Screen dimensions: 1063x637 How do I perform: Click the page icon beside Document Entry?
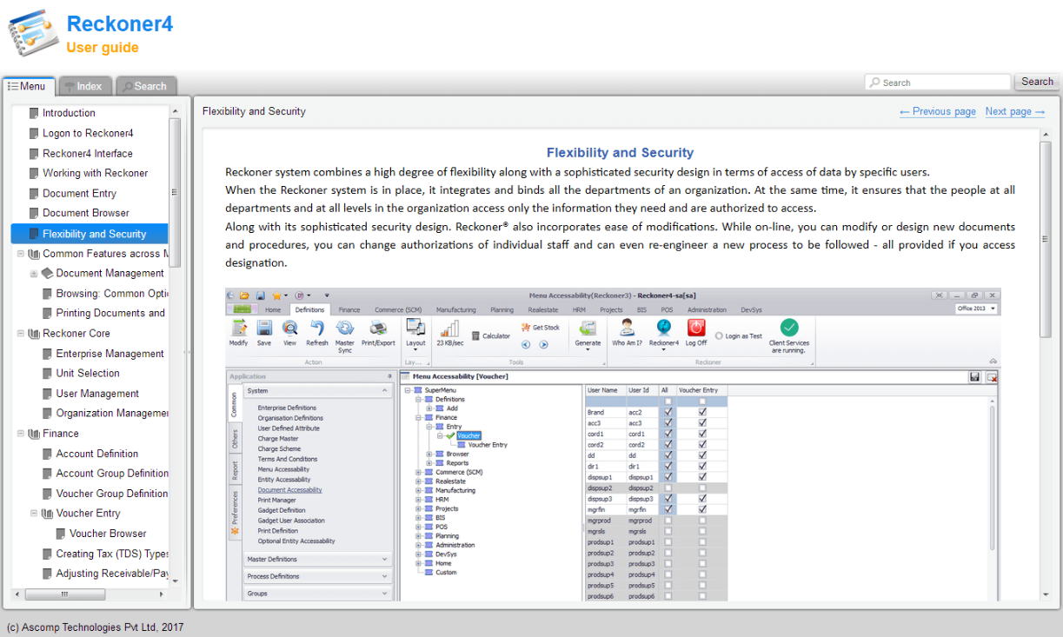point(34,193)
